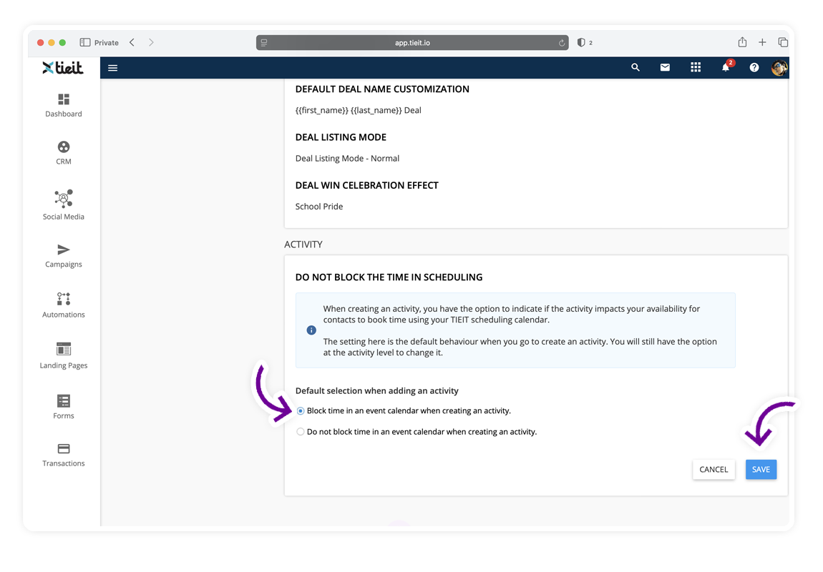This screenshot has width=823, height=572.
Task: Click the SAVE button
Action: (x=761, y=469)
